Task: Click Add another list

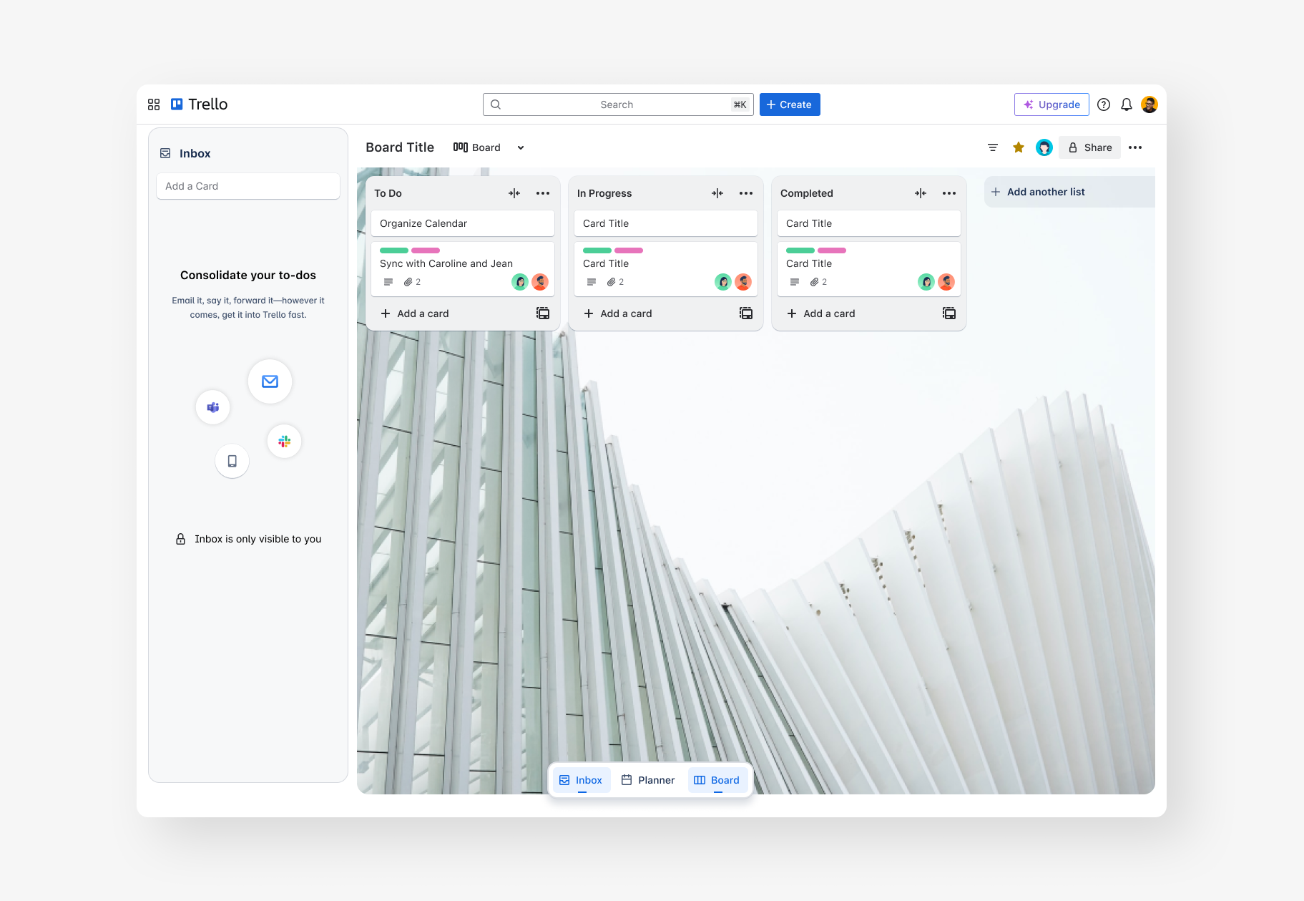Action: pyautogui.click(x=1069, y=192)
